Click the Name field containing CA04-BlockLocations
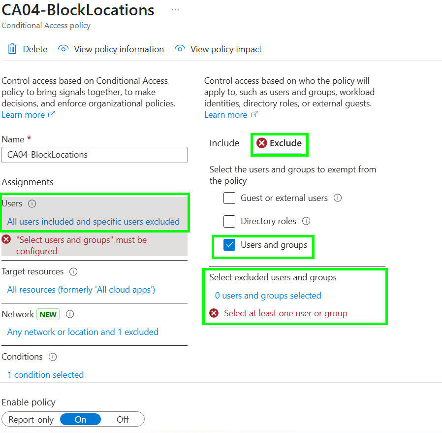The image size is (442, 433). tap(95, 155)
